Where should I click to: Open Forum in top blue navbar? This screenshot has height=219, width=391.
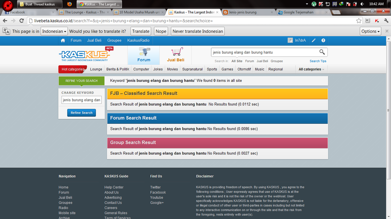[x=76, y=40]
